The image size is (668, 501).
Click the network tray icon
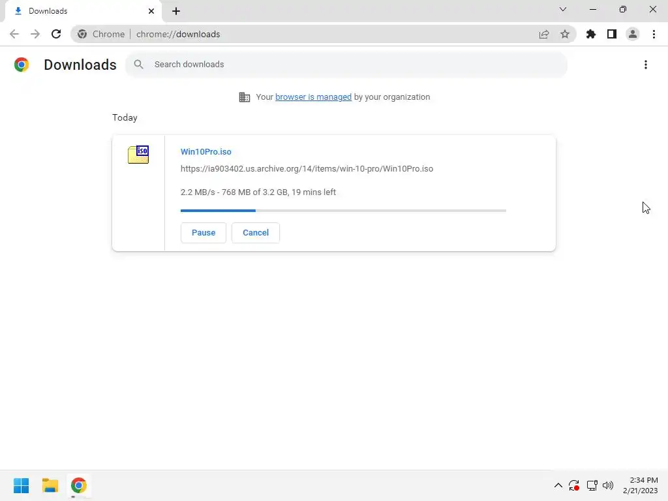click(x=592, y=485)
